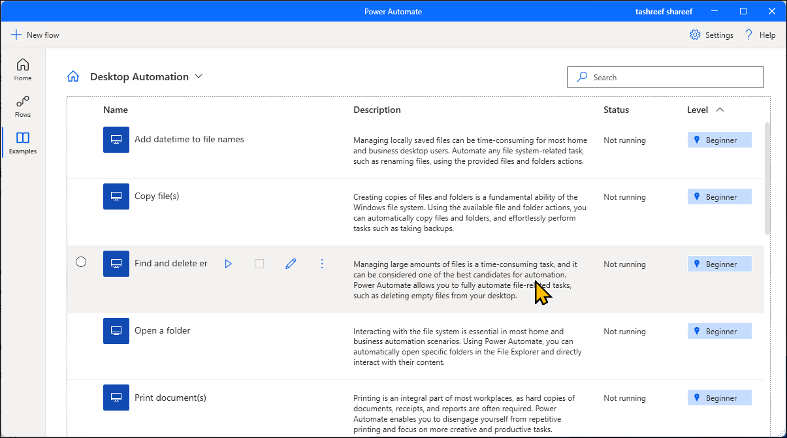This screenshot has height=438, width=787.
Task: Create a New flow
Action: pyautogui.click(x=35, y=35)
